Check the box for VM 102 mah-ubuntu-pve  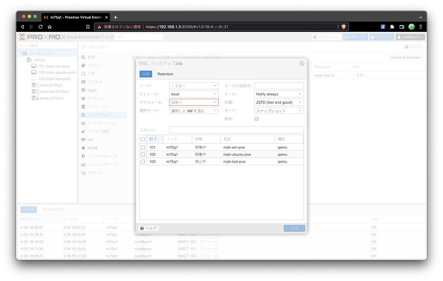point(142,154)
